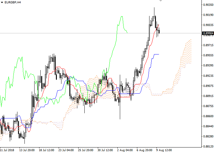Click the 23 Jul 04:00 time label
The width and height of the screenshot is (214, 153).
coord(66,150)
